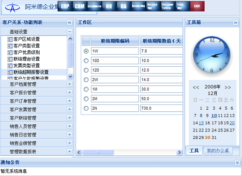The image size is (242, 176).
Task: Open the Contract Mgt. module
Action: [153, 6]
